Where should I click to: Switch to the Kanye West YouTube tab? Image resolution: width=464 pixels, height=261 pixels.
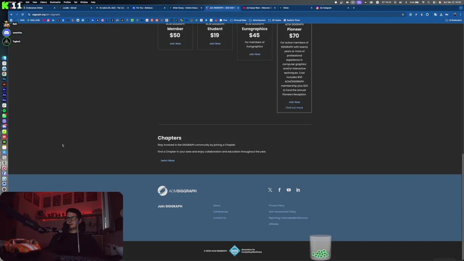click(258, 8)
